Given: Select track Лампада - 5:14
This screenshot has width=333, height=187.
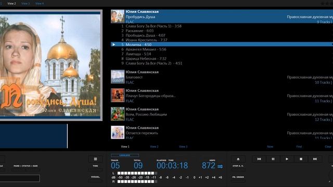Looking at the screenshot, I should (x=222, y=54).
